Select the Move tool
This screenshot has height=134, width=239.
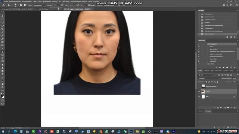[x=3, y=16]
